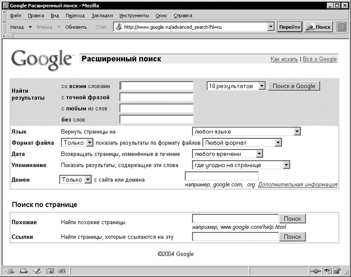Screen dimensions: 351x277
Task: Collapse the navigation toolbar using its grippy
Action: (4, 27)
